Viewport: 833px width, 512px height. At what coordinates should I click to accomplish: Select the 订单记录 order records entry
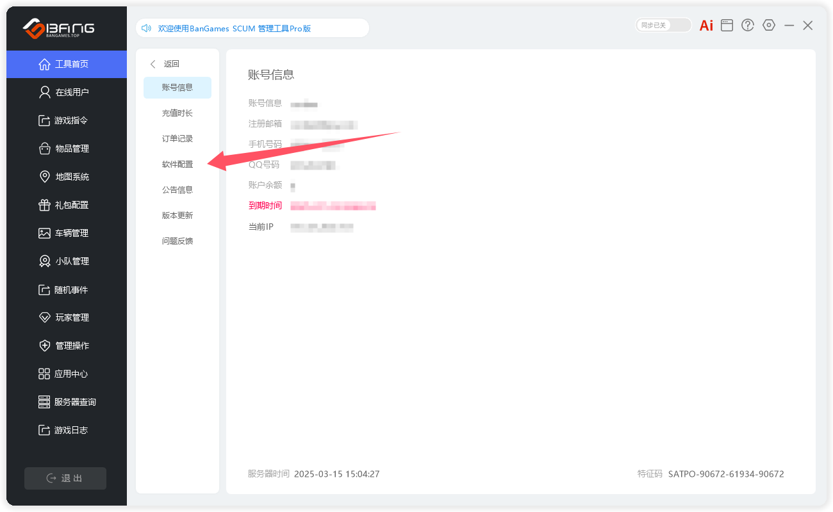pyautogui.click(x=177, y=138)
